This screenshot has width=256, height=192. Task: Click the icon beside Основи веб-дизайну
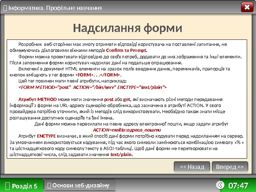point(49,186)
